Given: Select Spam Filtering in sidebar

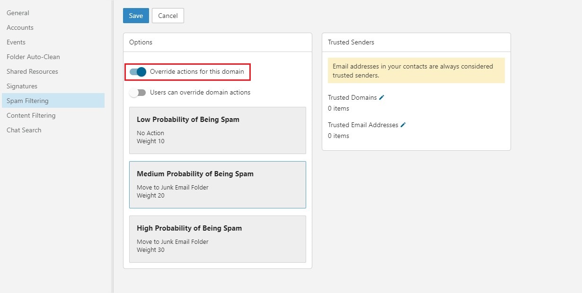Looking at the screenshot, I should click(53, 101).
